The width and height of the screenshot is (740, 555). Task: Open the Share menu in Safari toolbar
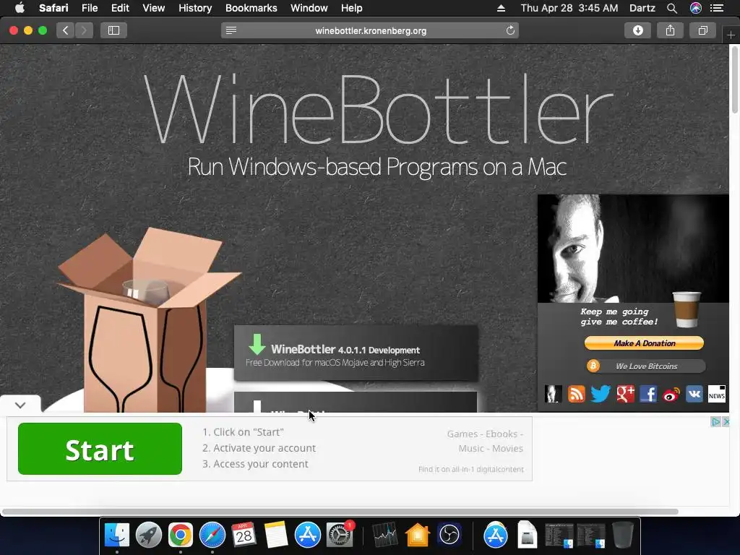670,30
